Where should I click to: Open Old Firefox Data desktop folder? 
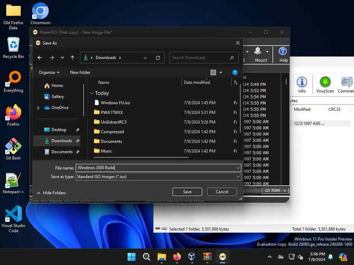13,17
